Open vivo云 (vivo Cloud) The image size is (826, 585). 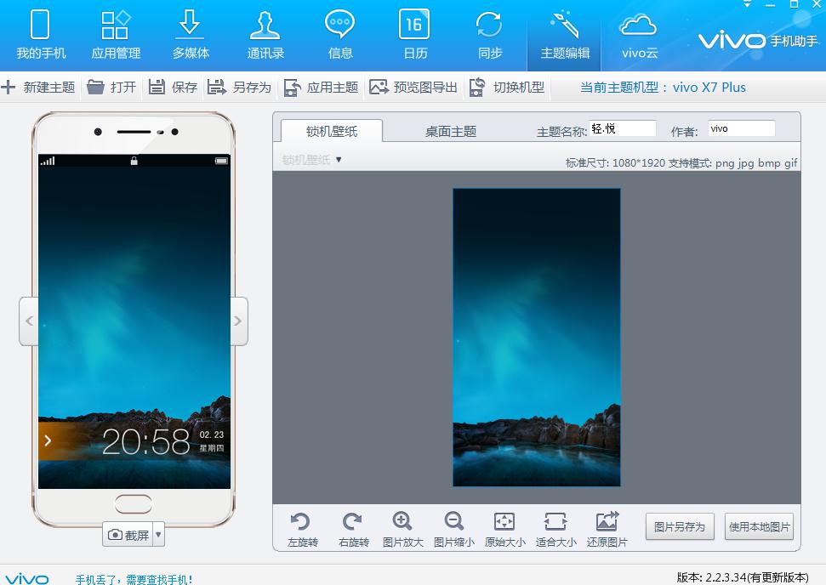638,33
